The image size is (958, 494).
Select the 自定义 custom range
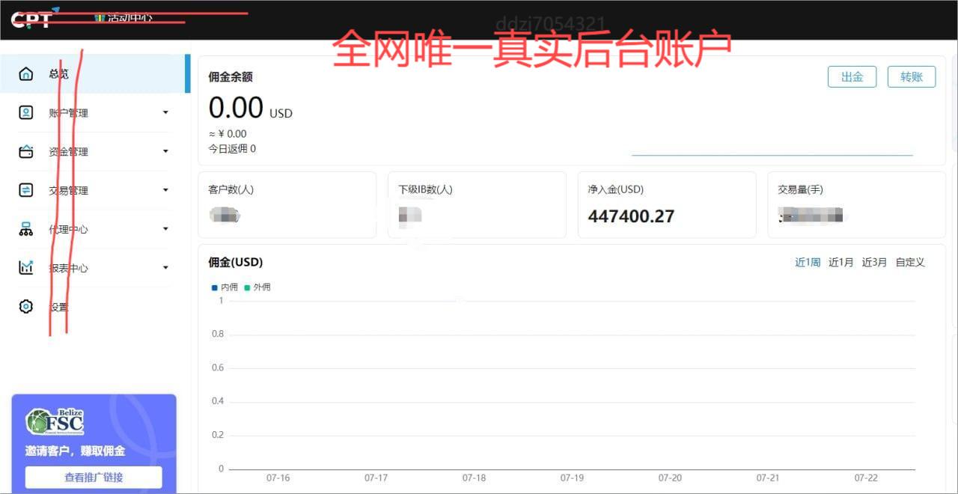910,262
